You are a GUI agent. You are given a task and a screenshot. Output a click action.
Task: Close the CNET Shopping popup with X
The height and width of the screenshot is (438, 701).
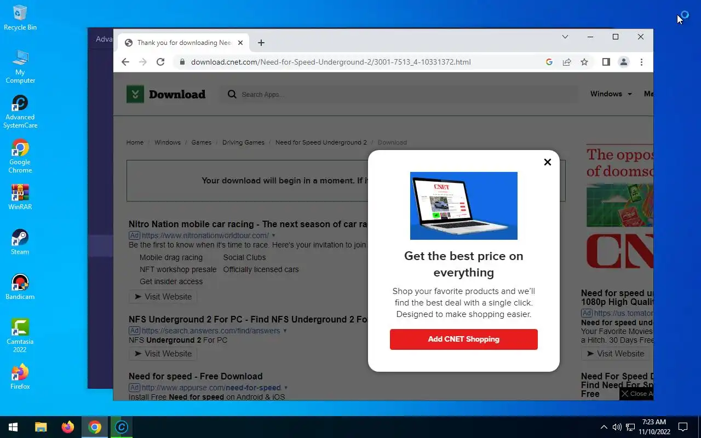click(x=547, y=162)
